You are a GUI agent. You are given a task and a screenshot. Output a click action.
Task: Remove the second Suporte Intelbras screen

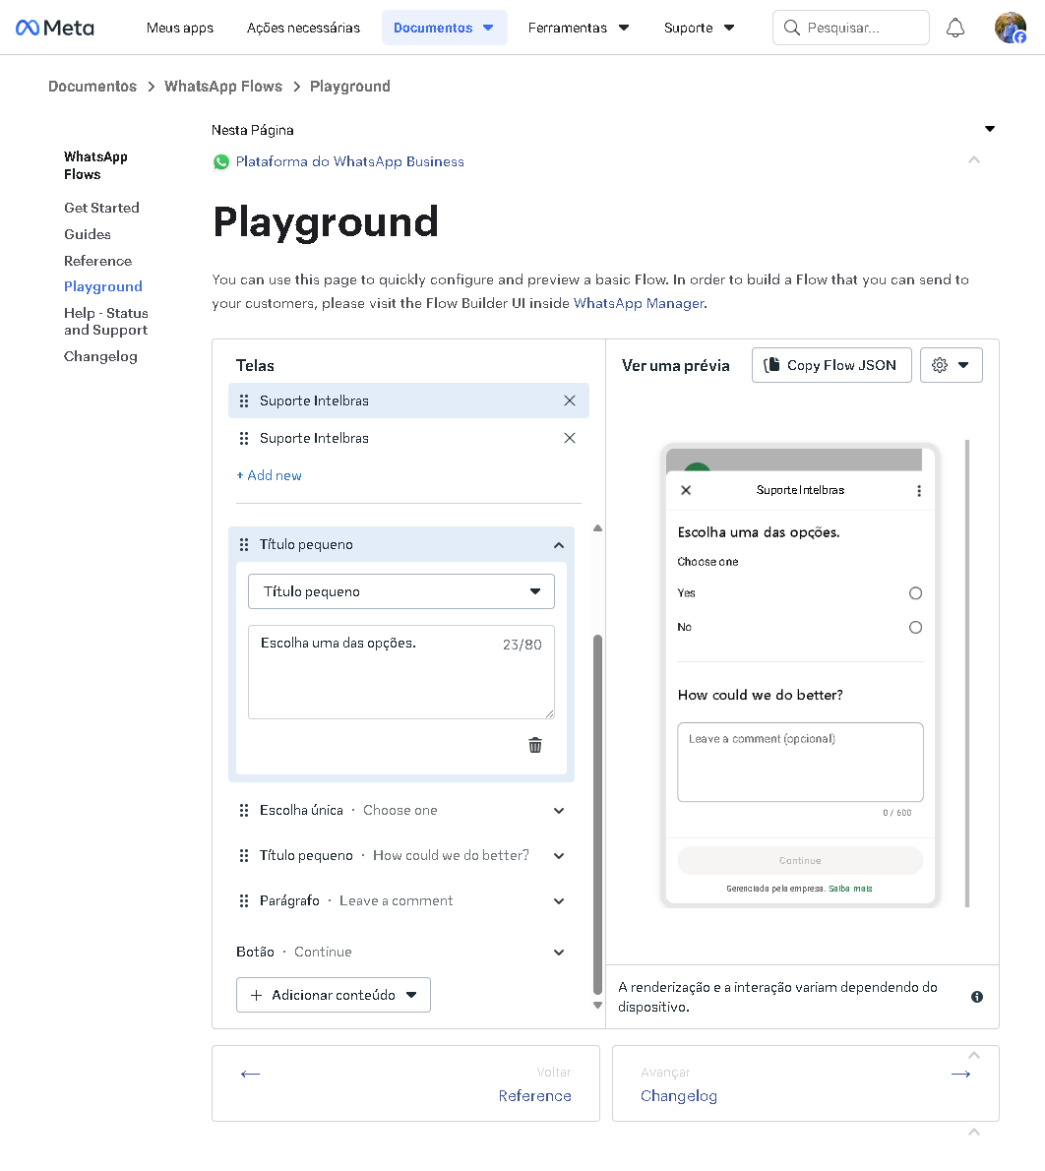coord(569,438)
